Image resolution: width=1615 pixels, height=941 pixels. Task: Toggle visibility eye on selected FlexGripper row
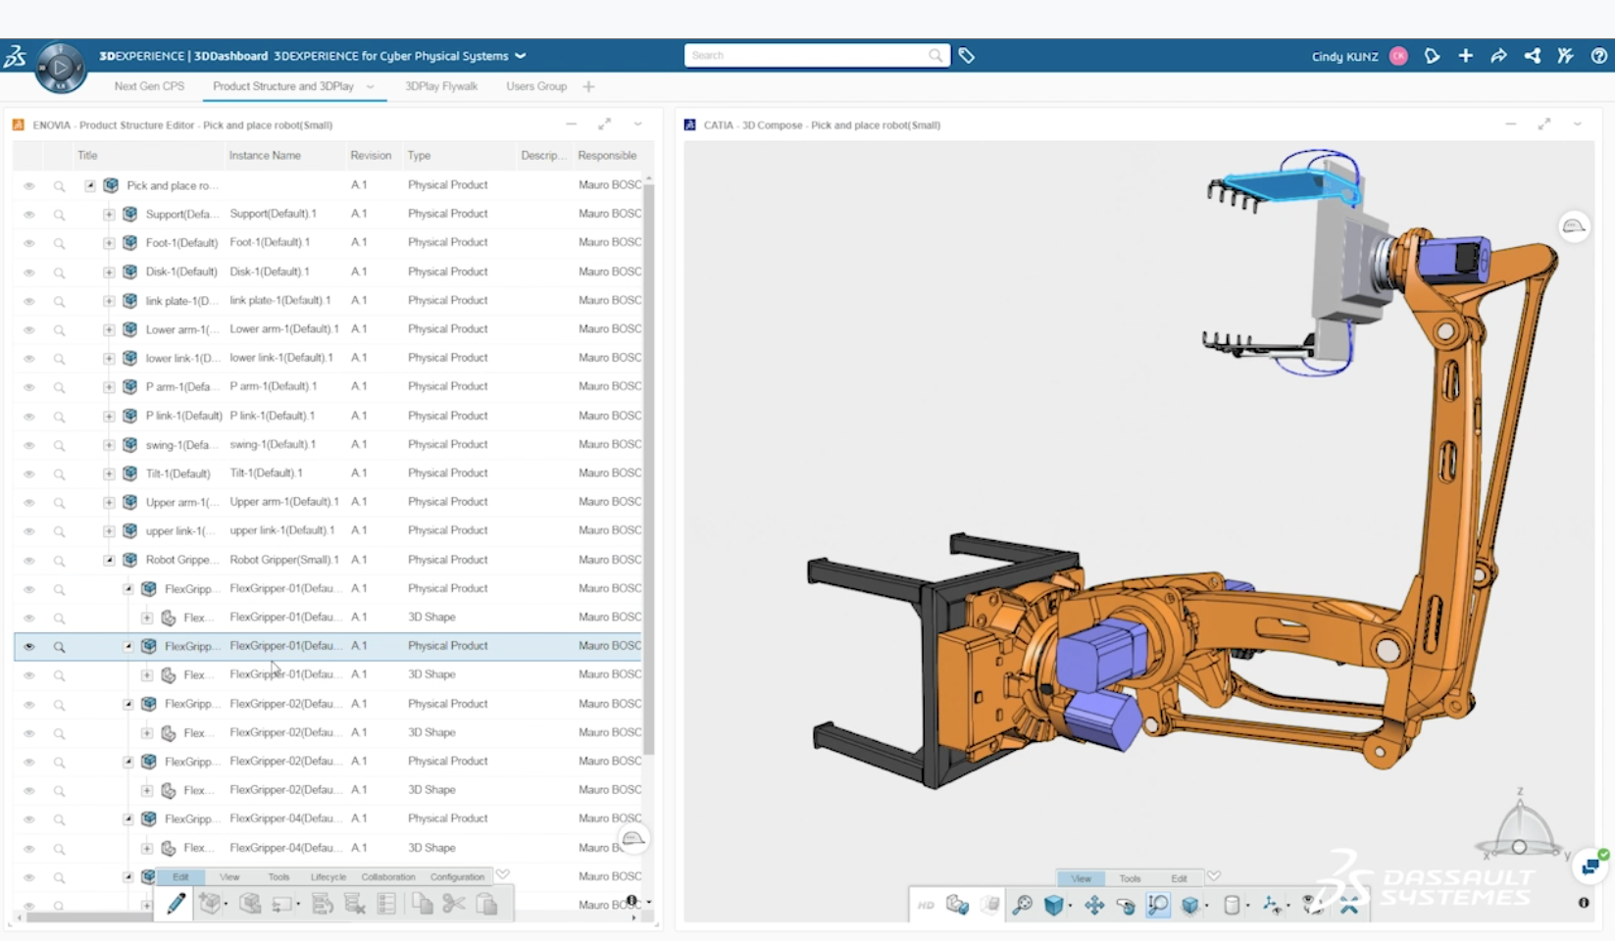(x=28, y=646)
